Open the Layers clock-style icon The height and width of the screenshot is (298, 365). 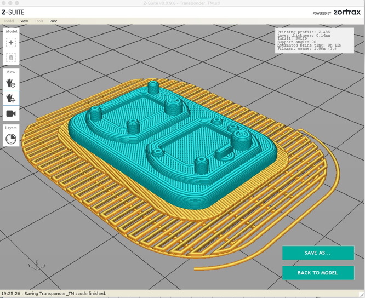11,139
